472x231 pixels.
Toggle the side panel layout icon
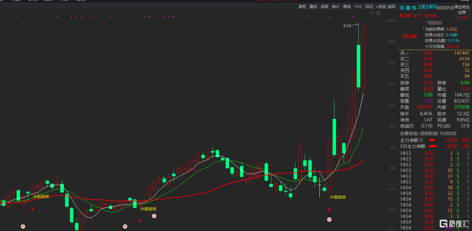[378, 13]
